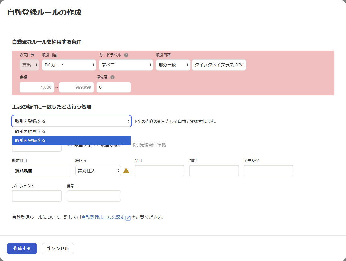Open the 税区分 dropdown showing 課対仕入
This screenshot has height=261, width=346.
click(98, 171)
